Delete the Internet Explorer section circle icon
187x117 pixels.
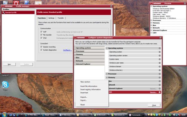[160, 89]
